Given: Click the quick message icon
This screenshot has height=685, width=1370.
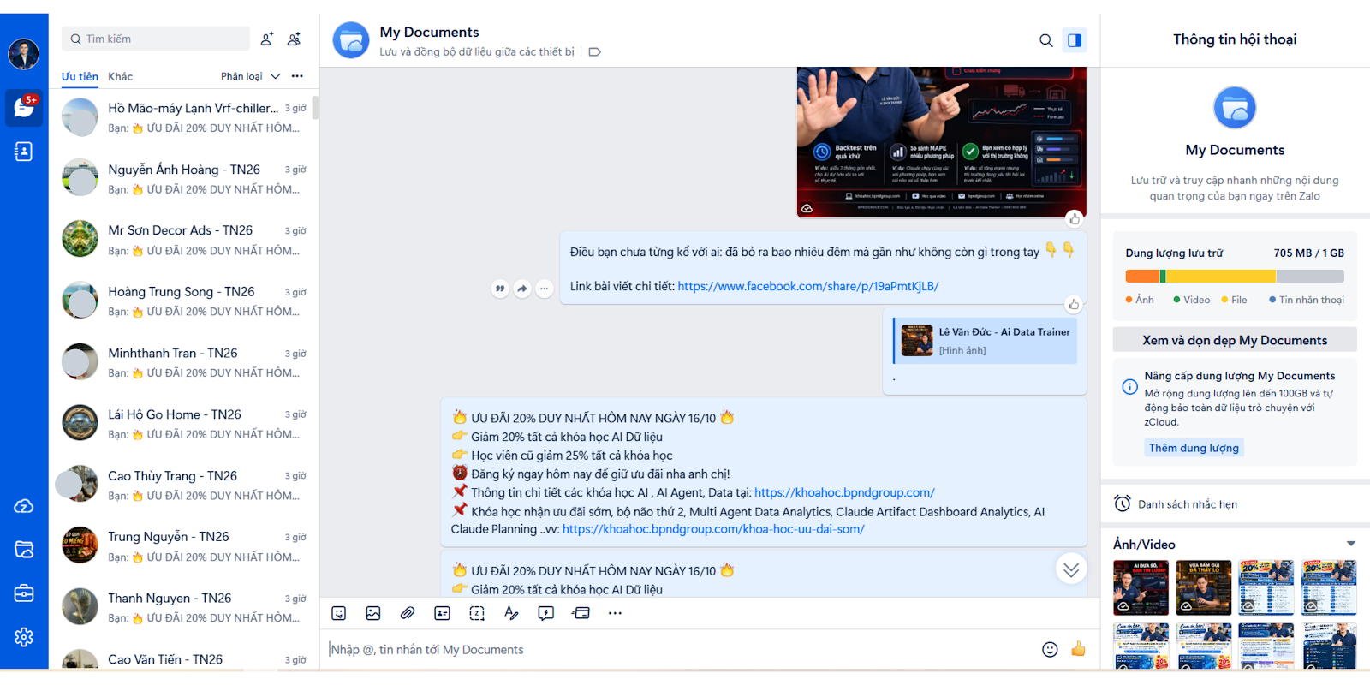Looking at the screenshot, I should (545, 613).
